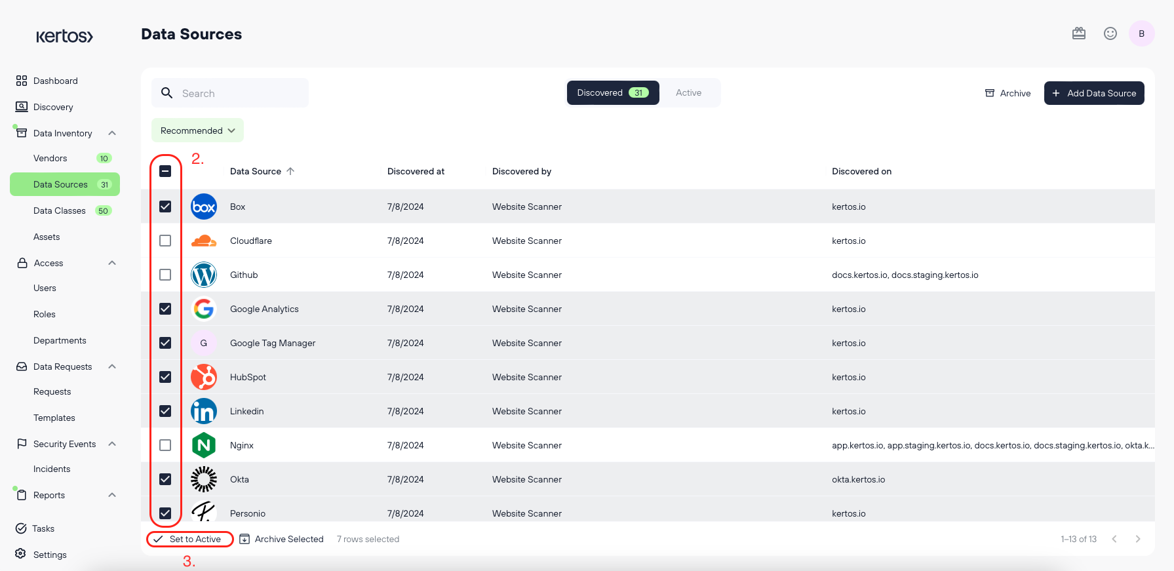The image size is (1174, 571).
Task: Collapse the Access section chevron
Action: pyautogui.click(x=112, y=263)
